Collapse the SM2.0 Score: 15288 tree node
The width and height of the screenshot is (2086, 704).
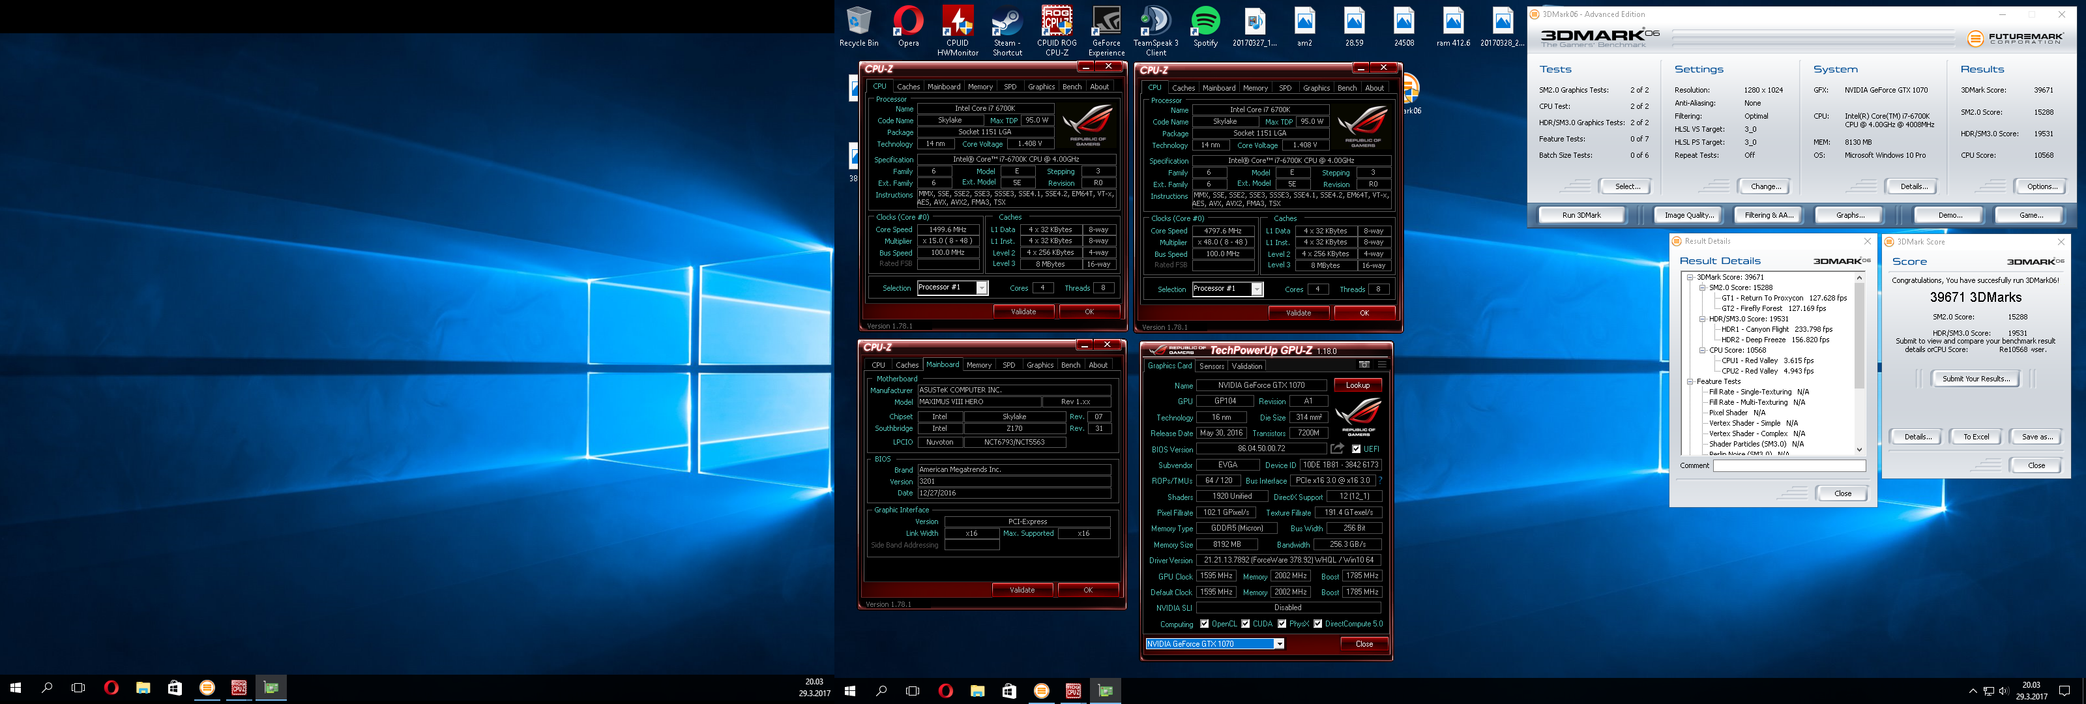(1702, 287)
